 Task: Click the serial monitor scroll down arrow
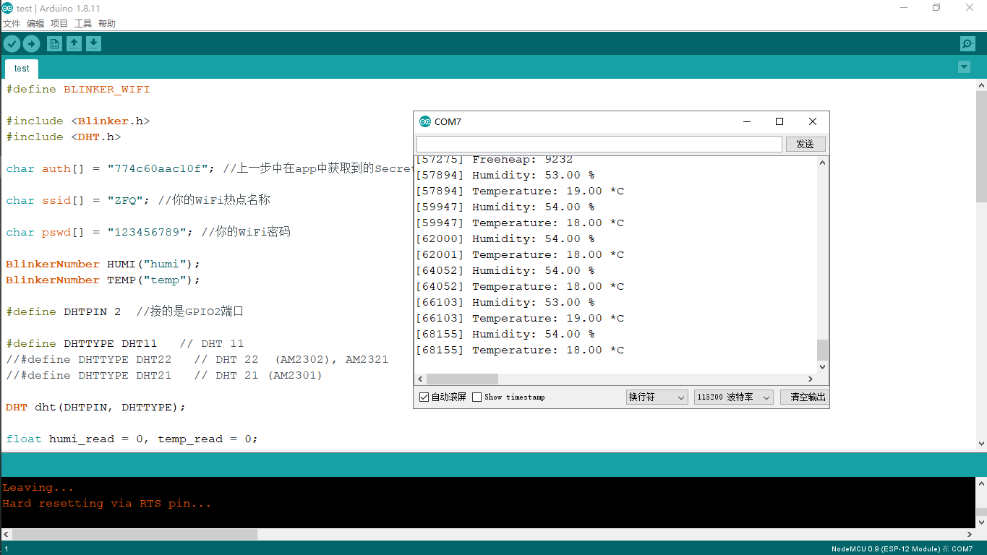tap(822, 366)
